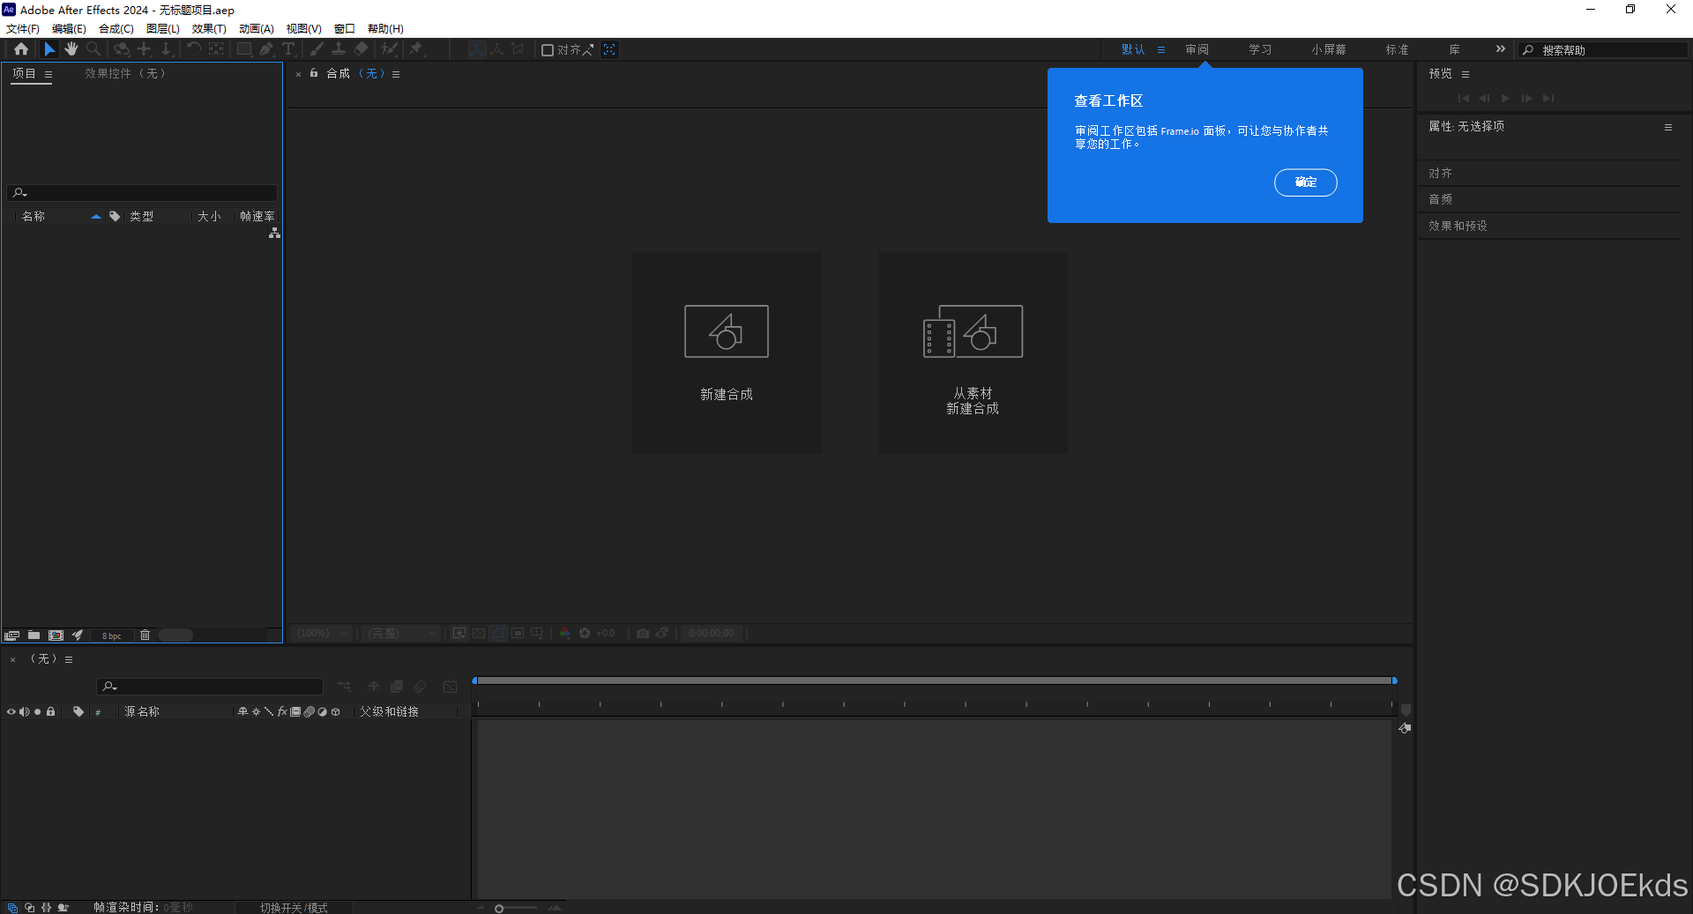1693x914 pixels.
Task: Click the reset exposure icon beside +0.0
Action: coord(585,633)
